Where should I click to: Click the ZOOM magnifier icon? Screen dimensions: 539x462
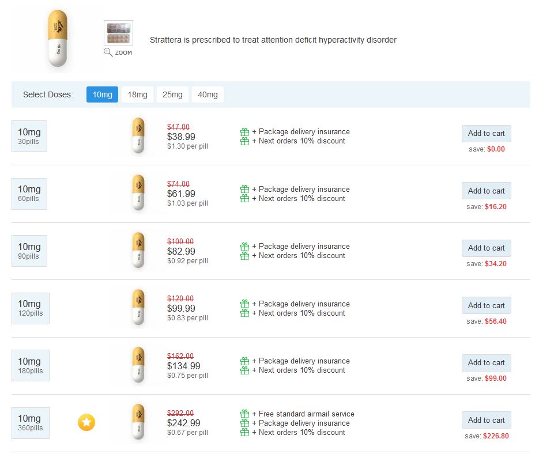tap(108, 52)
